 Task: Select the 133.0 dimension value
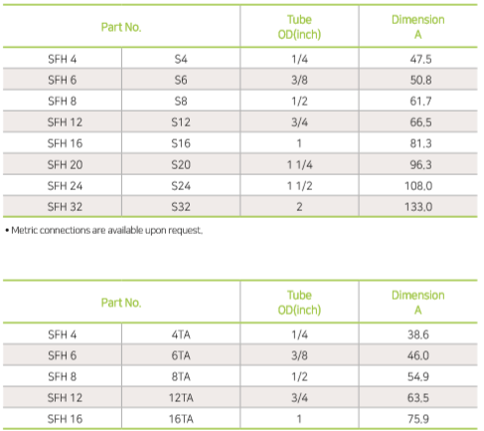click(418, 207)
